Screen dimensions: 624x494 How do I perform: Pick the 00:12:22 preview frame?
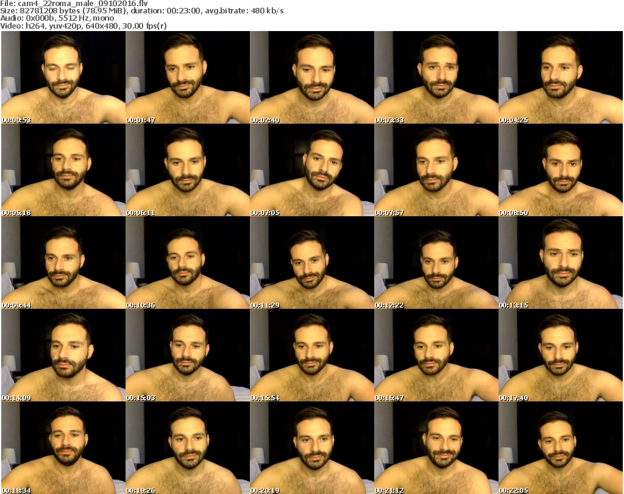pyautogui.click(x=436, y=263)
